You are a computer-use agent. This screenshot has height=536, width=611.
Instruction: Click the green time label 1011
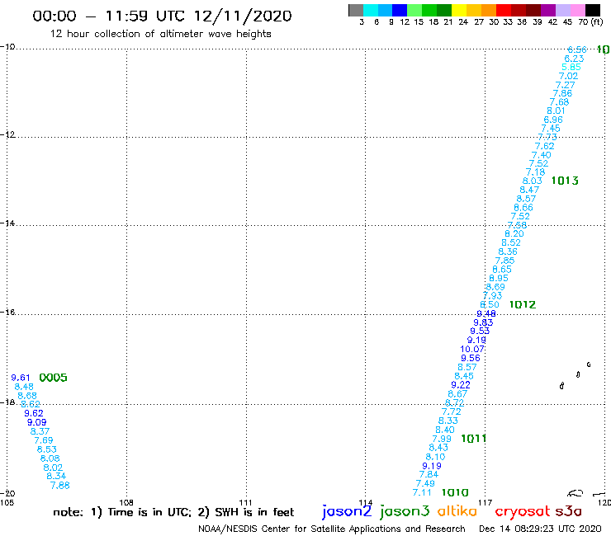(473, 439)
